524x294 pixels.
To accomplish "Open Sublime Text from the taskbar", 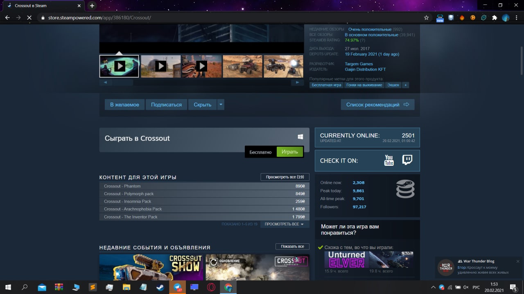I will (93, 287).
